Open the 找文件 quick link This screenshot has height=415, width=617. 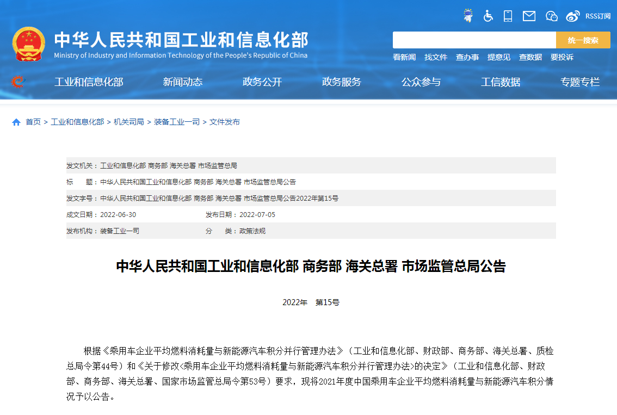coord(436,57)
